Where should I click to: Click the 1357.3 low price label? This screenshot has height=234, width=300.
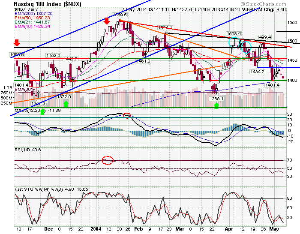point(39,103)
